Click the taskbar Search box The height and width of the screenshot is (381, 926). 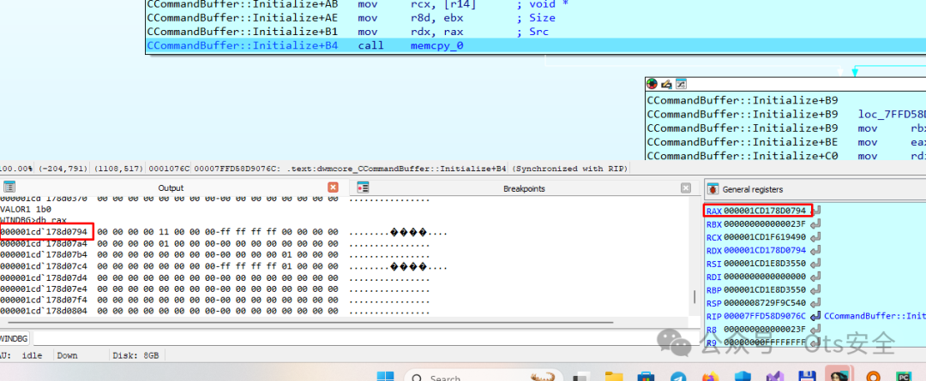(x=484, y=376)
